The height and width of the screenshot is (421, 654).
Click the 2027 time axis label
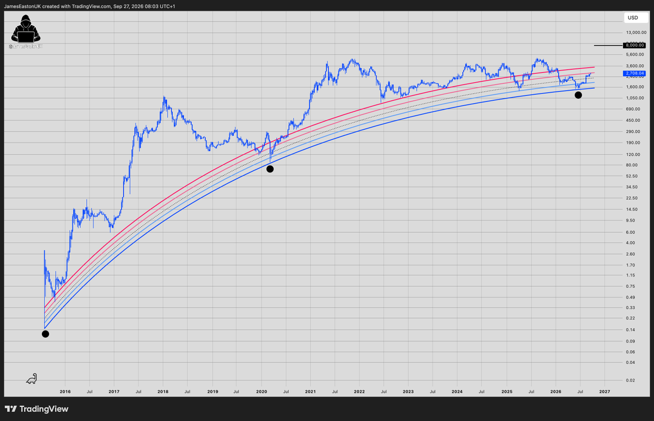(x=604, y=392)
